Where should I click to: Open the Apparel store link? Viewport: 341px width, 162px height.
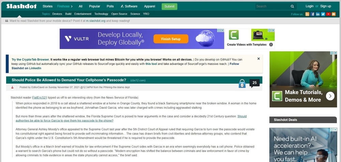(150, 6)
